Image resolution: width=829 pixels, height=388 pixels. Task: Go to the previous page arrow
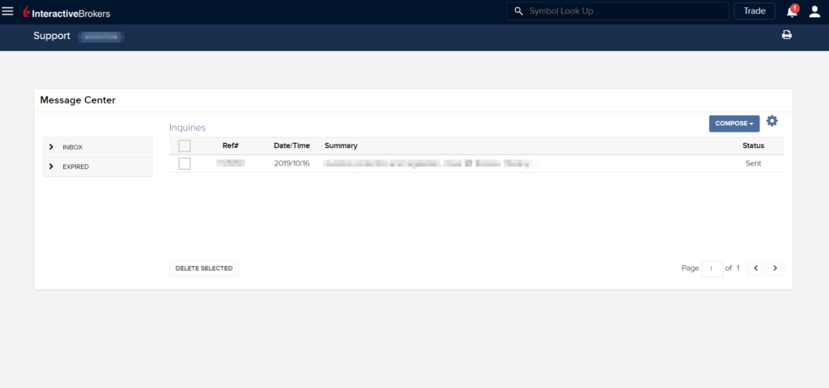pos(756,268)
